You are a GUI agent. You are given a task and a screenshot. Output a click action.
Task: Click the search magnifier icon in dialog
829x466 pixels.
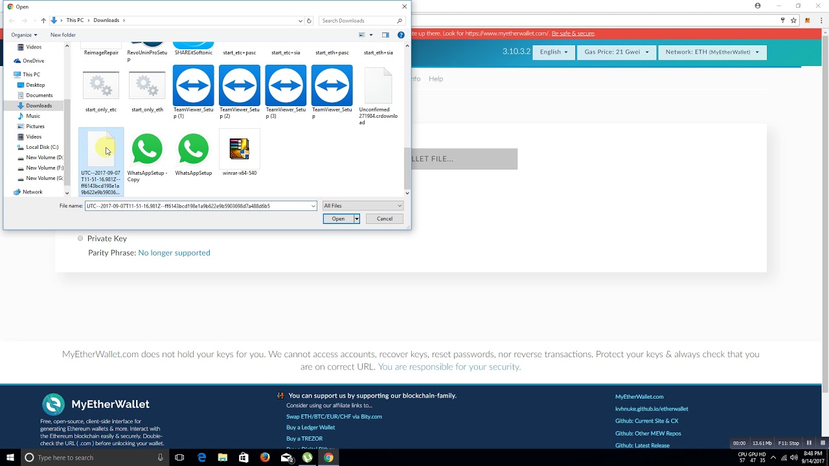coord(400,21)
